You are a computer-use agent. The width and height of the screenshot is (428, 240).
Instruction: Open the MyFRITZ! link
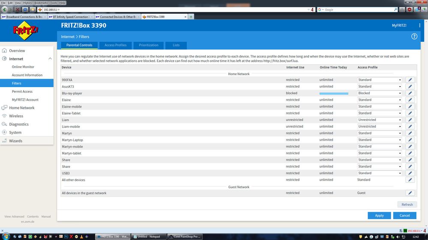click(x=399, y=25)
